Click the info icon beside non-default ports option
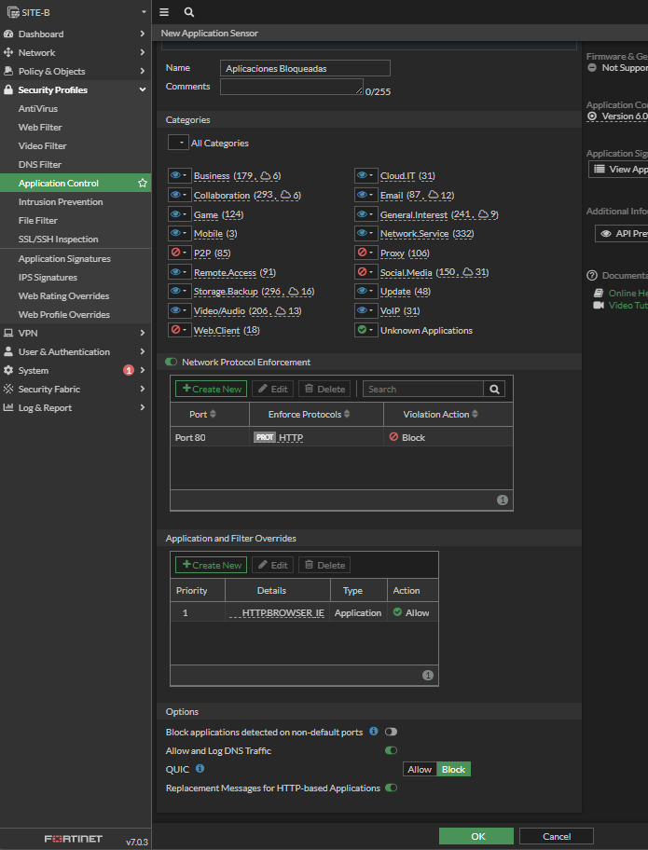Image resolution: width=648 pixels, height=850 pixels. [373, 732]
